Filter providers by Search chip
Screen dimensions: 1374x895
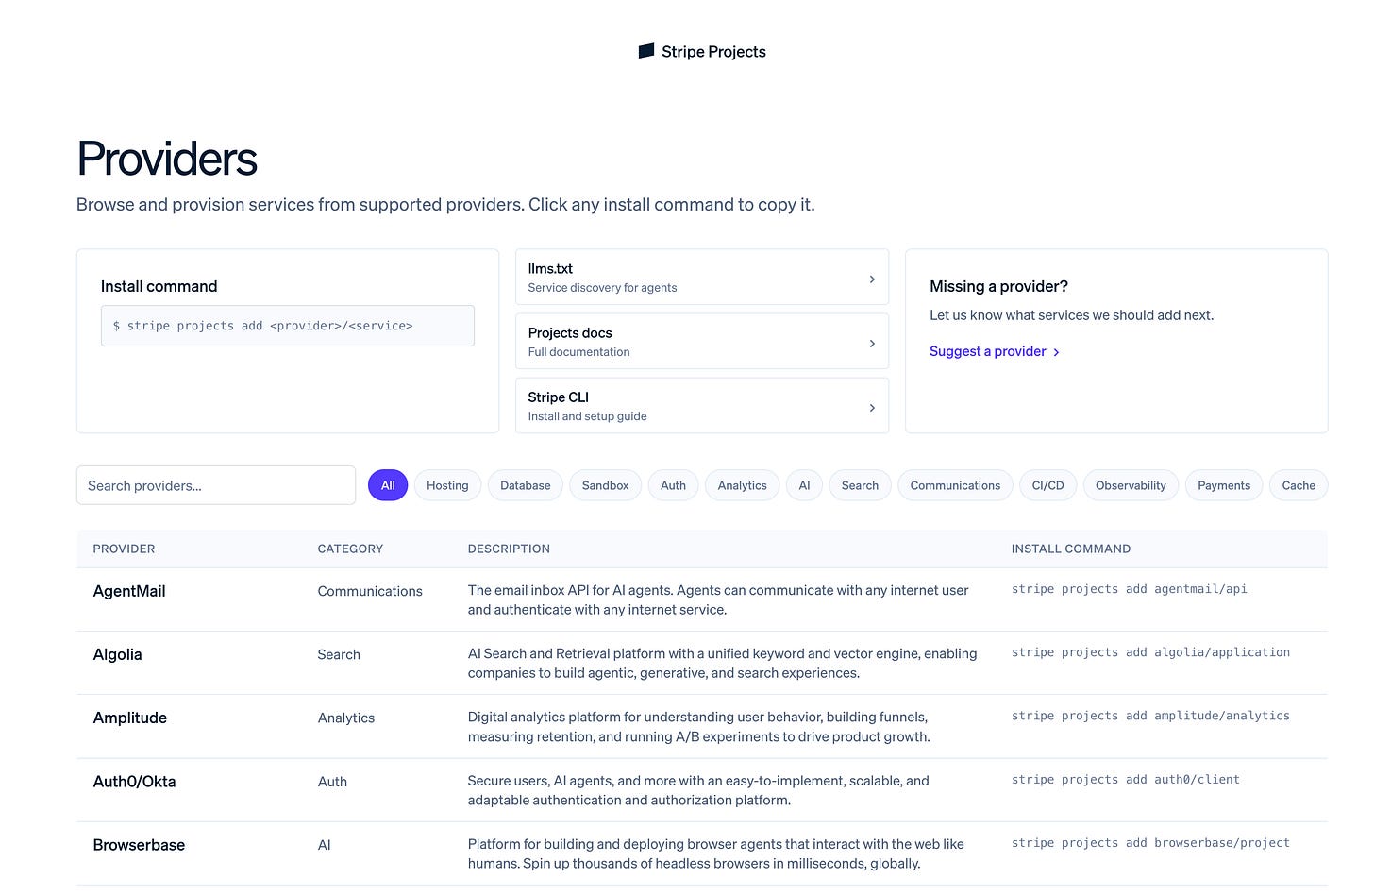click(x=860, y=485)
